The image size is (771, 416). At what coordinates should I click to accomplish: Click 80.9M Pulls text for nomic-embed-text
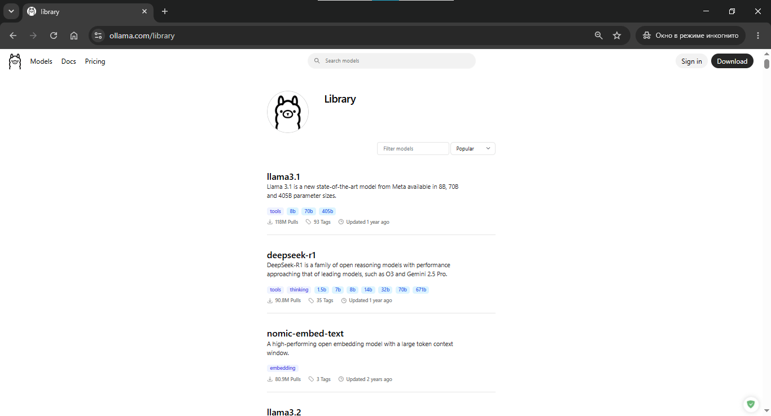click(288, 379)
